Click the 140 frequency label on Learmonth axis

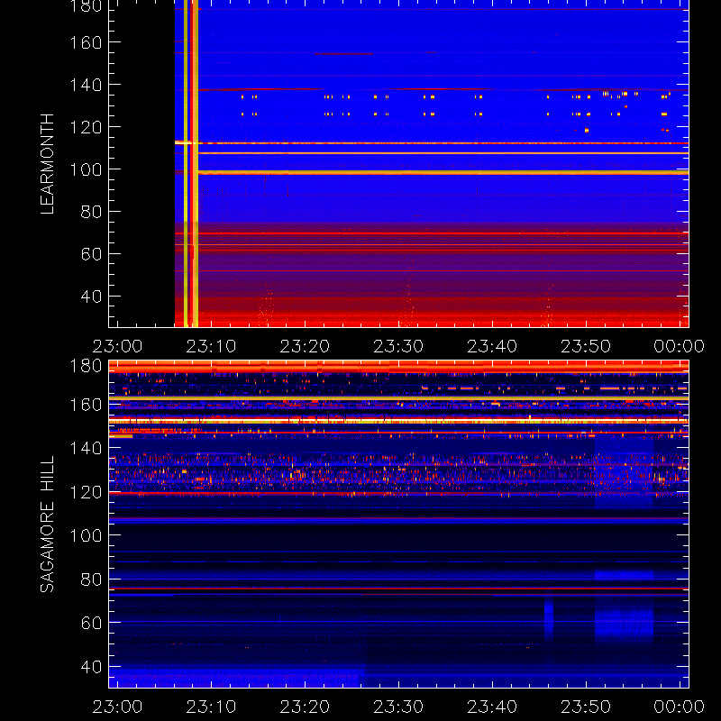click(86, 85)
